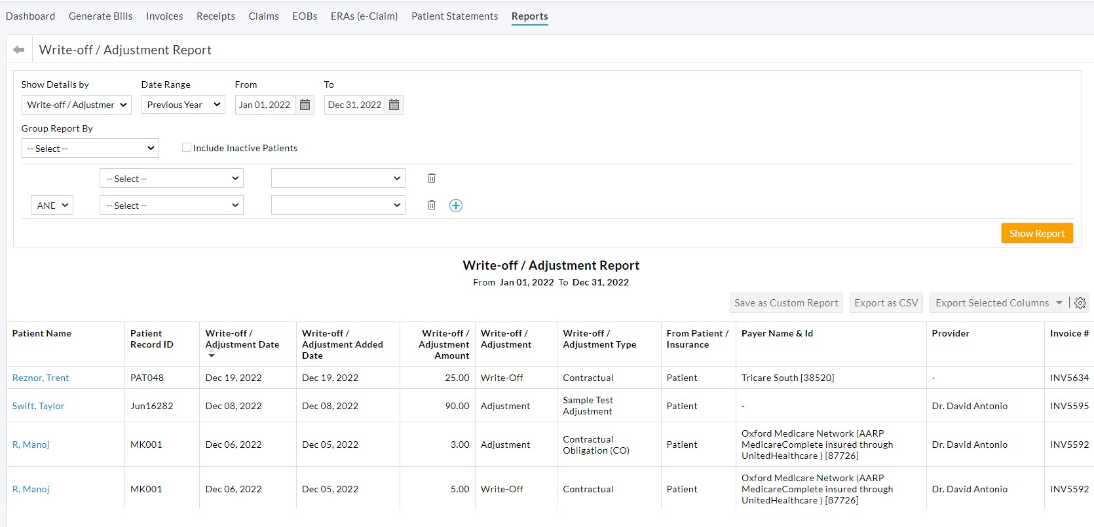Viewport: 1094px width, 527px height.
Task: Open the second filter field Select dropdown
Action: [x=172, y=206]
